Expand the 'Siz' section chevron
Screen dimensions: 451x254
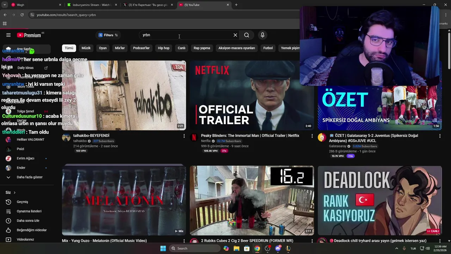coord(14,193)
